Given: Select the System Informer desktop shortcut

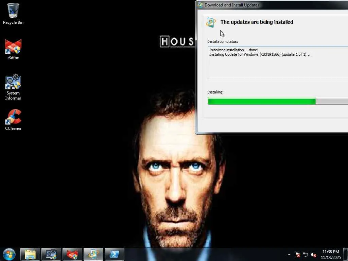Looking at the screenshot, I should 13,87.
